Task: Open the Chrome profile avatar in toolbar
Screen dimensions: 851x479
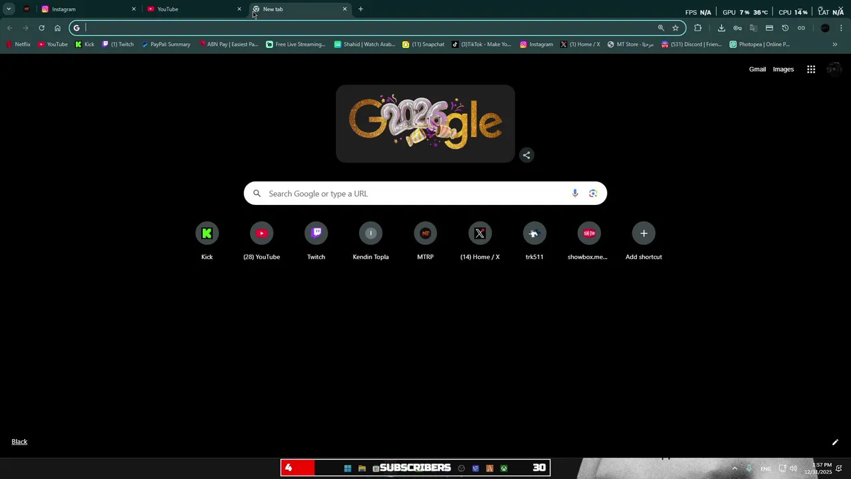Action: point(825,28)
